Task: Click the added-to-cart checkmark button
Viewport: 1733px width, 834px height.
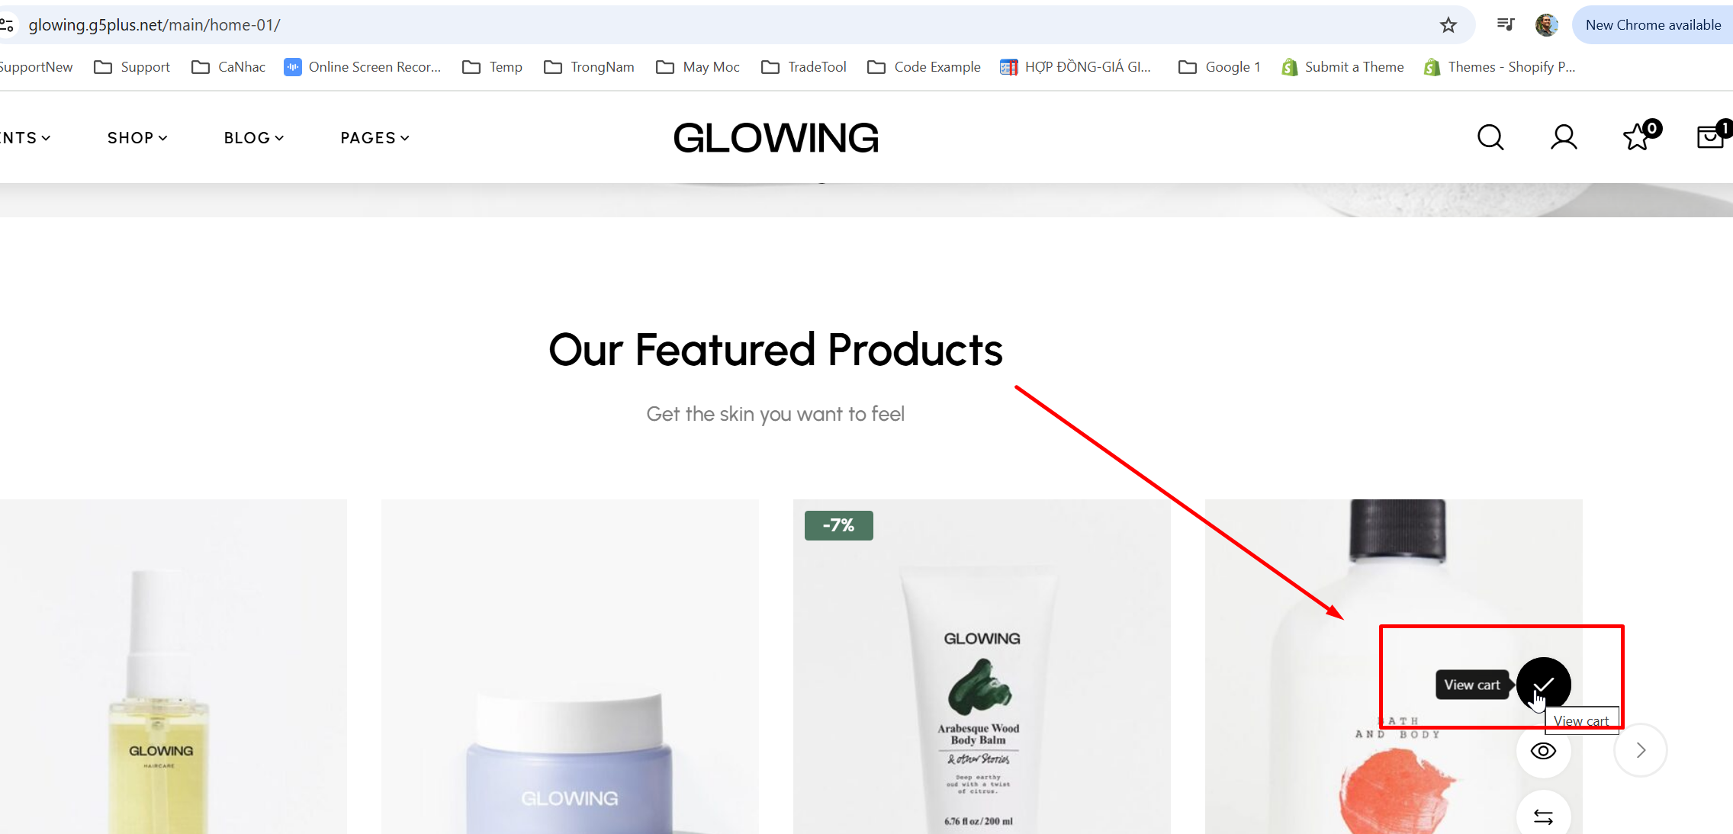Action: (x=1543, y=685)
